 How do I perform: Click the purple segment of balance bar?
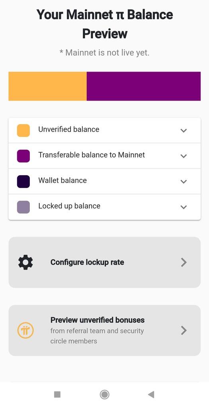[143, 86]
